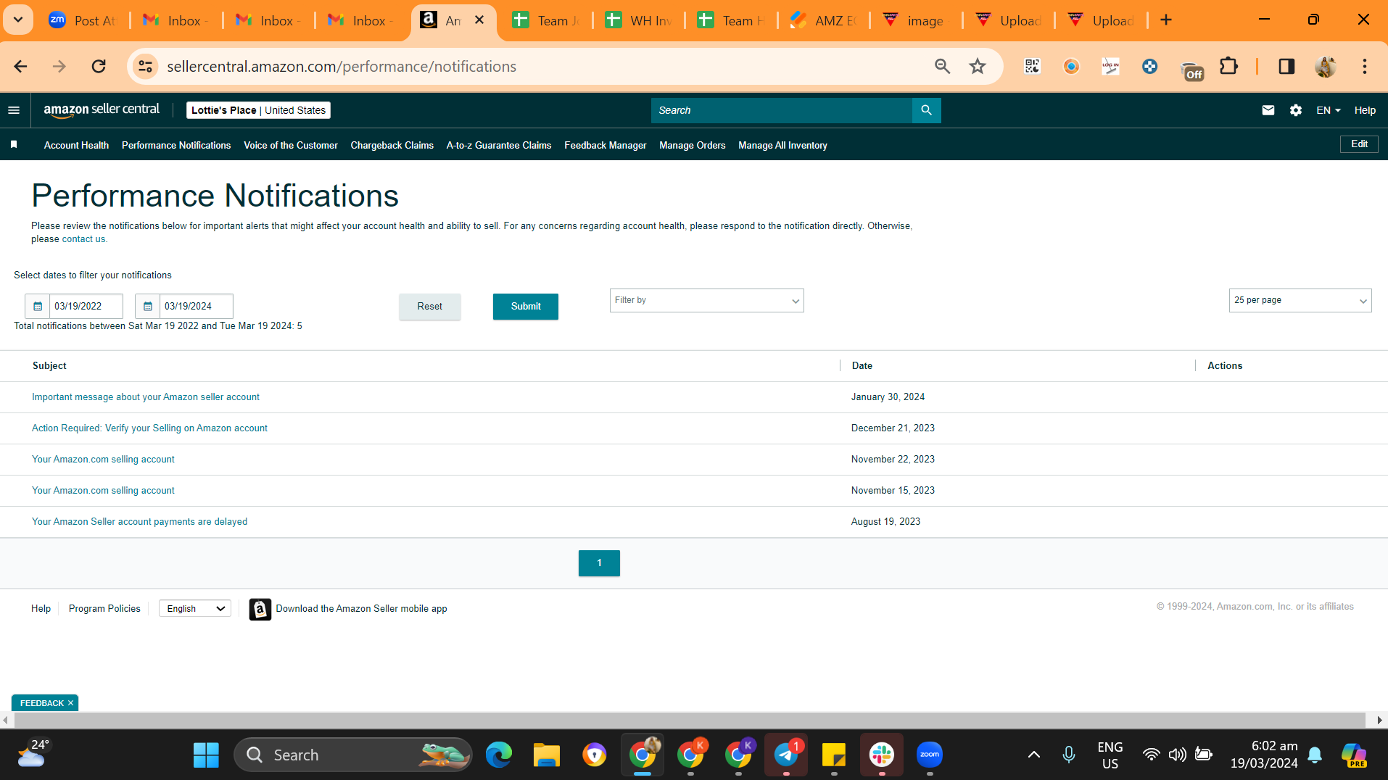
Task: Click the Edit button in the nav bar
Action: click(1359, 144)
